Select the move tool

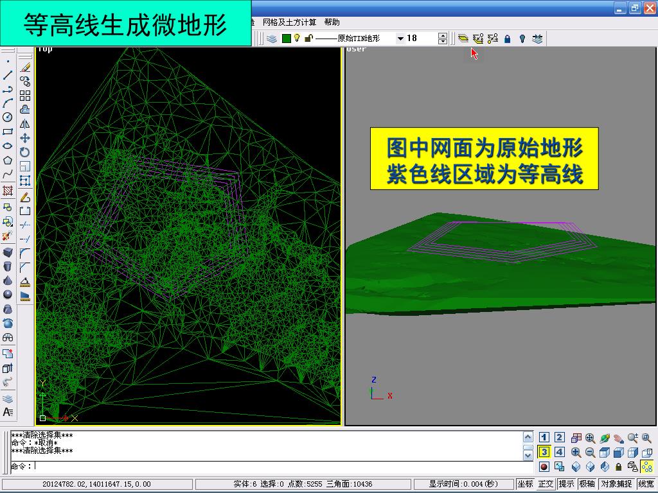tap(25, 138)
